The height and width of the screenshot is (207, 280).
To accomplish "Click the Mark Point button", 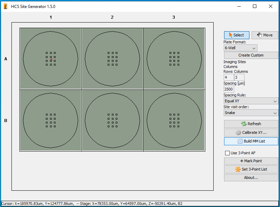I will (x=251, y=161).
